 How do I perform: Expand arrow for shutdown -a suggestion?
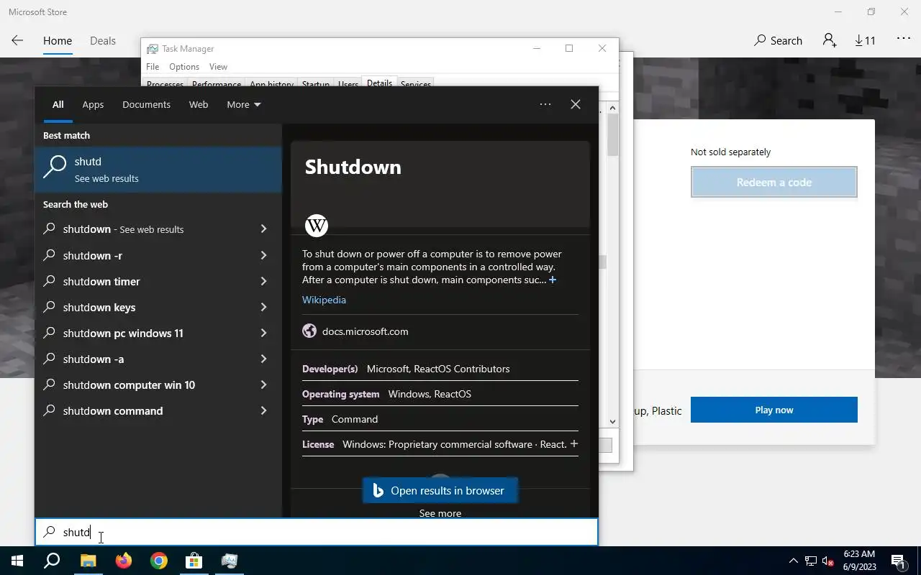click(x=263, y=359)
